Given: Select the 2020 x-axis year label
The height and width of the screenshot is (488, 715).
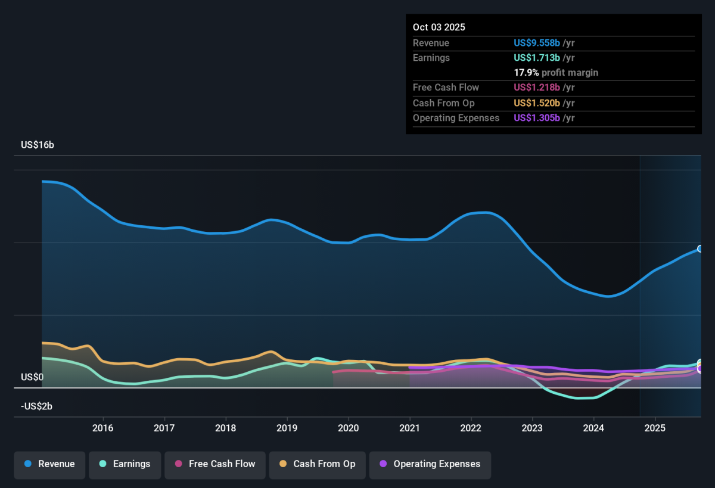Looking at the screenshot, I should 348,428.
